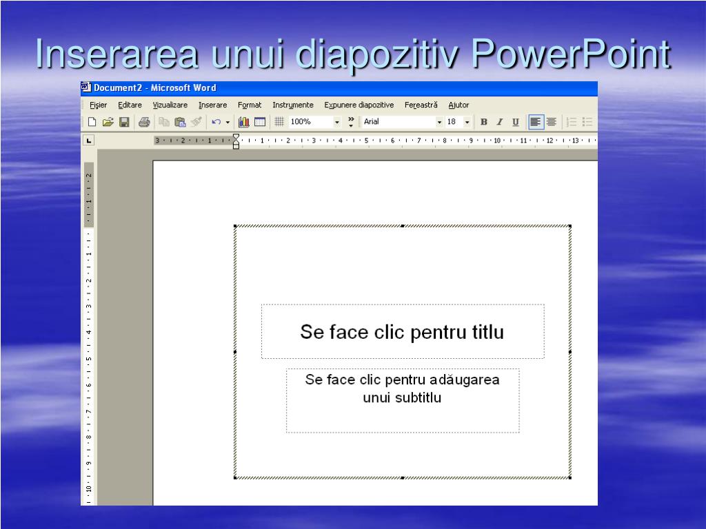706x529 pixels.
Task: Click the Copy icon
Action: 164,122
